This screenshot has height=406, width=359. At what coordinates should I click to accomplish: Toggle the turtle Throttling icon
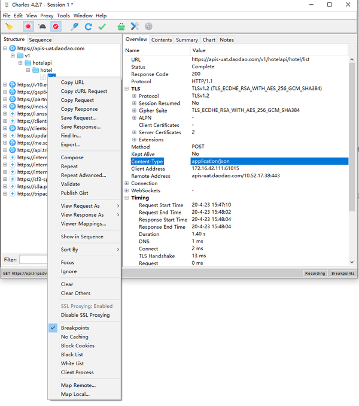point(42,26)
